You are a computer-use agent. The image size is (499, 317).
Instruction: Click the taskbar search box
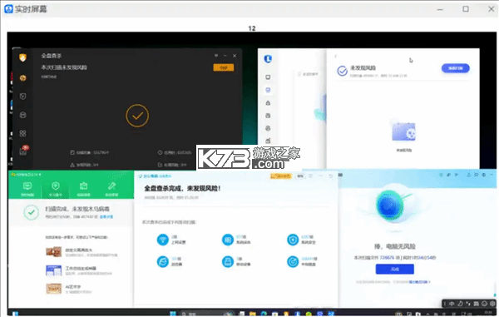207,314
